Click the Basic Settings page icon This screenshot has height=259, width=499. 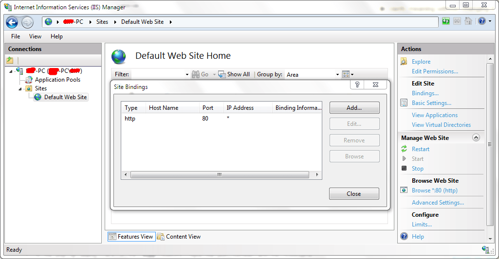coord(404,103)
